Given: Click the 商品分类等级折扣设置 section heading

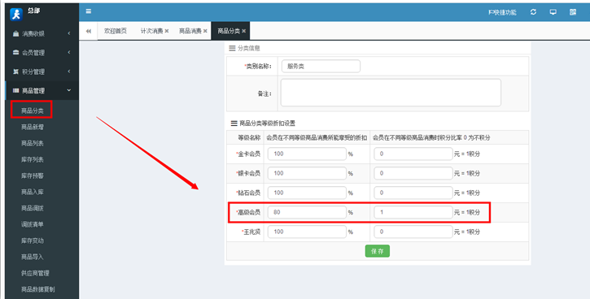Looking at the screenshot, I should tap(267, 123).
